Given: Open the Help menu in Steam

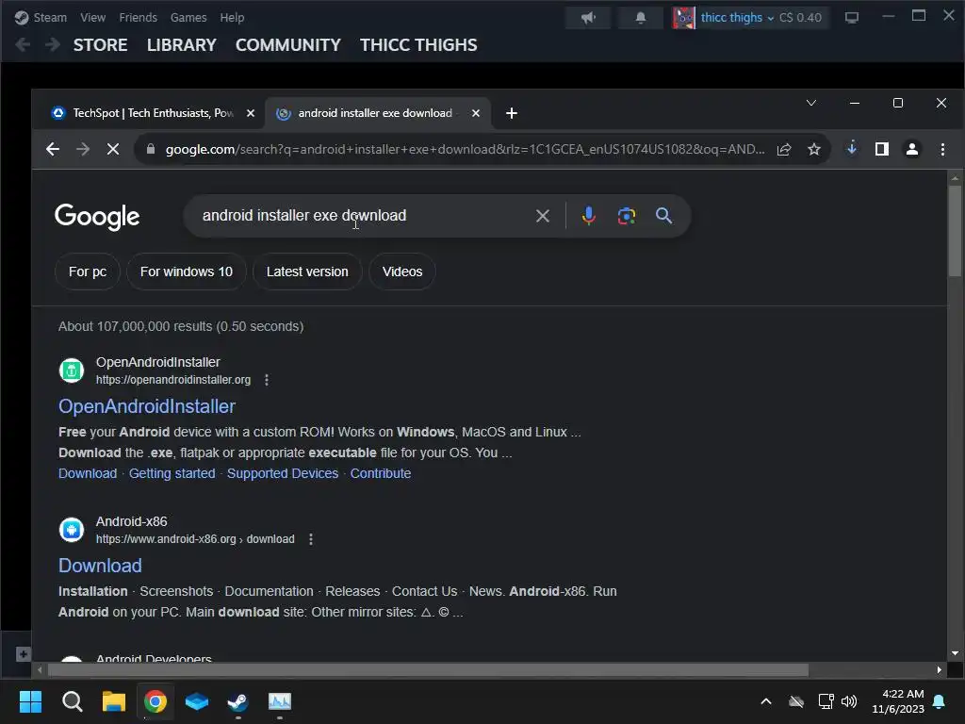Looking at the screenshot, I should pos(232,17).
